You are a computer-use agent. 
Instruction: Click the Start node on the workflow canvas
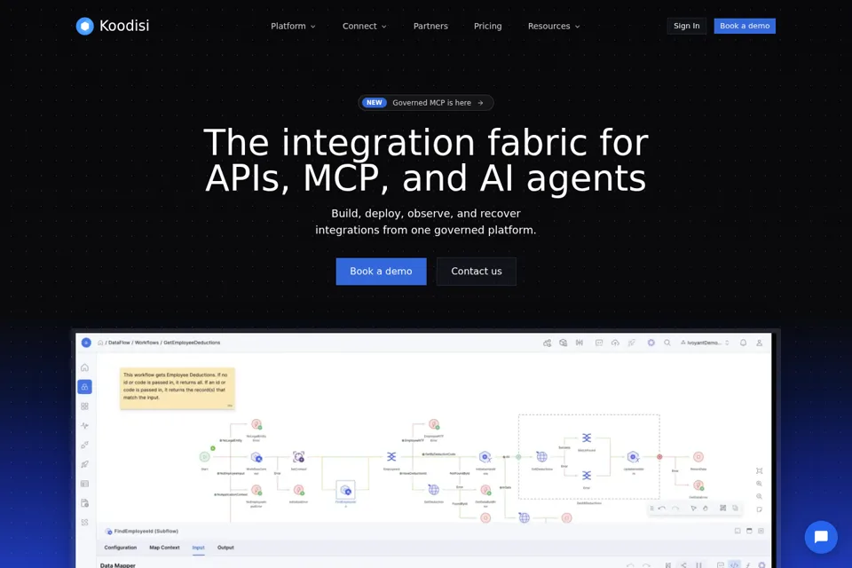pyautogui.click(x=205, y=457)
